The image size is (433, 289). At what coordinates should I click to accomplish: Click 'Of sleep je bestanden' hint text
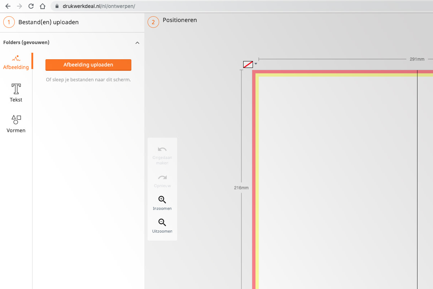click(88, 79)
